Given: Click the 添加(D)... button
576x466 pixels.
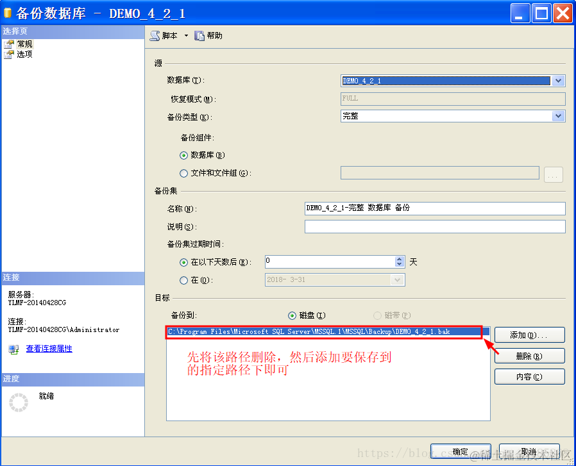Looking at the screenshot, I should [529, 335].
